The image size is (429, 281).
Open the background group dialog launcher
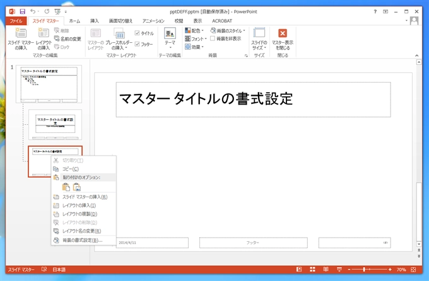click(x=246, y=55)
